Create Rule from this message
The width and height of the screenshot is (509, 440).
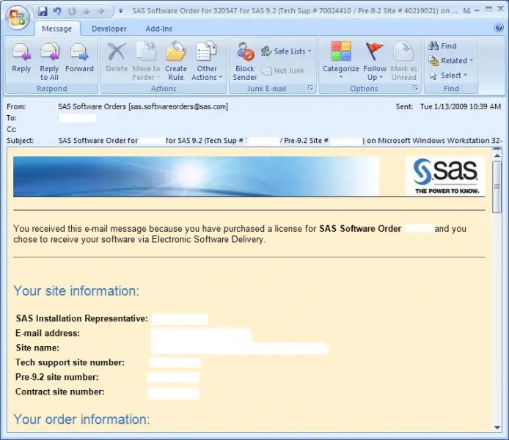[x=176, y=62]
